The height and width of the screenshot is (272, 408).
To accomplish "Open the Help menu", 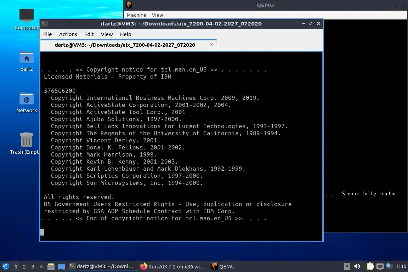I will 125,34.
